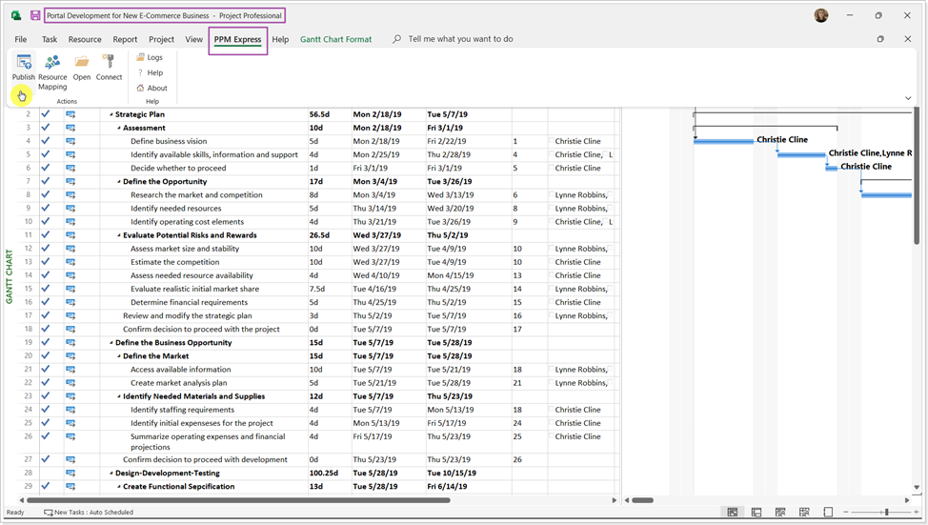Screen dimensions: 928x525
Task: Click the search magnifier icon beside Tell me
Action: click(x=396, y=39)
